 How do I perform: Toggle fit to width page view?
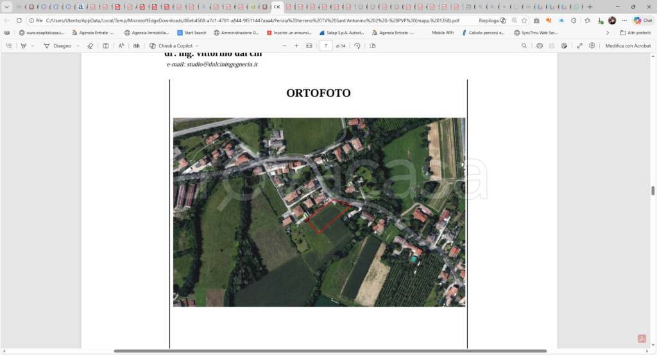[309, 46]
